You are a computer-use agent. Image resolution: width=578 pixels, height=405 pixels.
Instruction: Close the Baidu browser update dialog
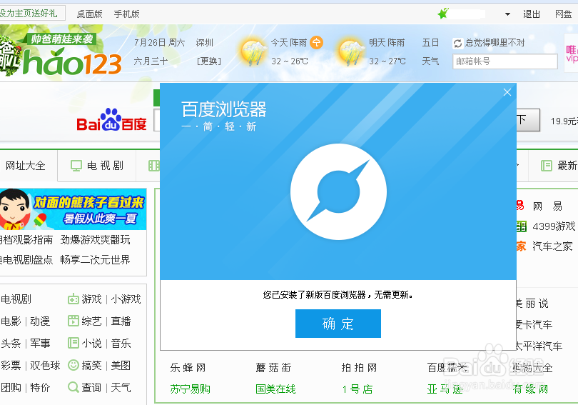pyautogui.click(x=507, y=92)
